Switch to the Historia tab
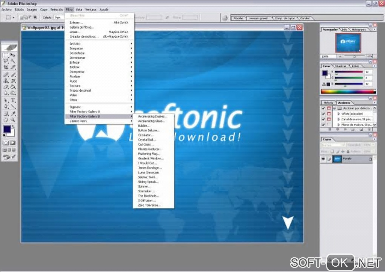 point(328,103)
